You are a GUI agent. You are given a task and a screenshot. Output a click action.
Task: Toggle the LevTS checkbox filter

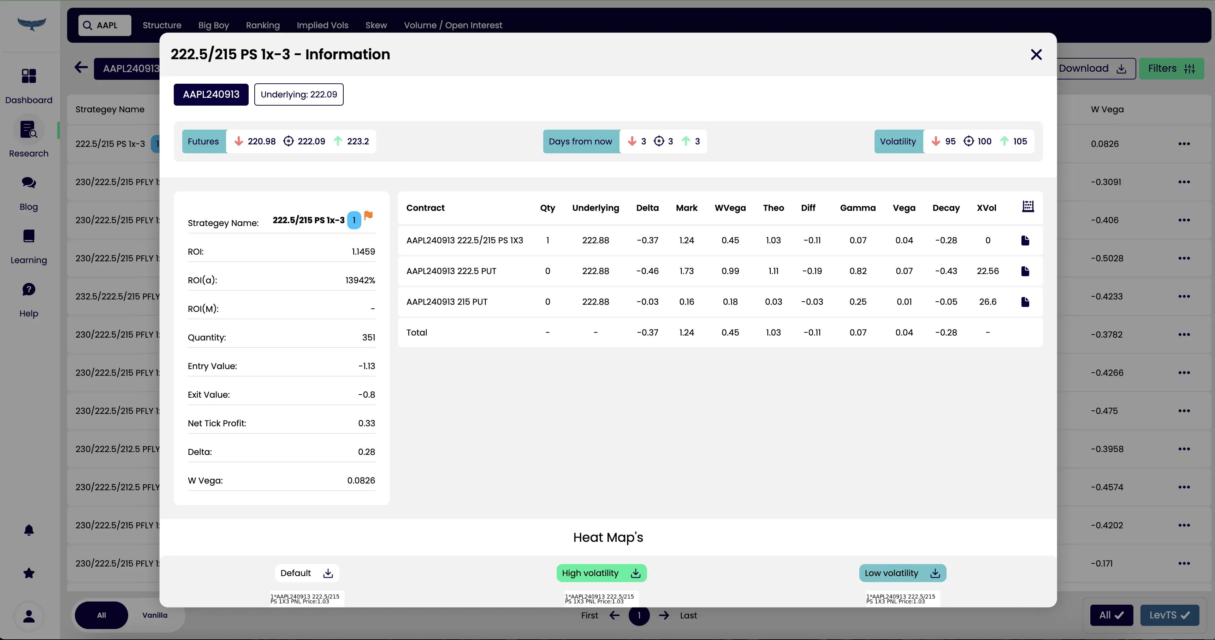point(1169,615)
